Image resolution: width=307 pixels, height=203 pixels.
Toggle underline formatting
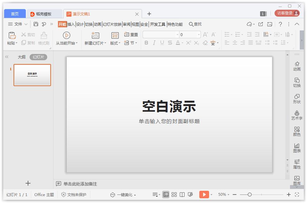coord(162,43)
